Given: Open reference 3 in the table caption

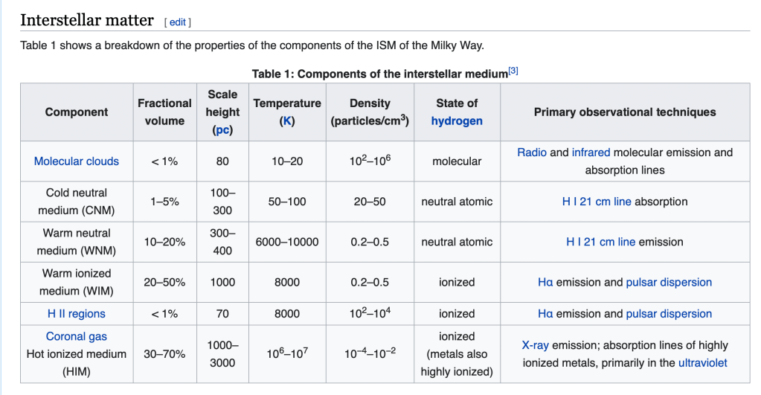Looking at the screenshot, I should point(513,71).
